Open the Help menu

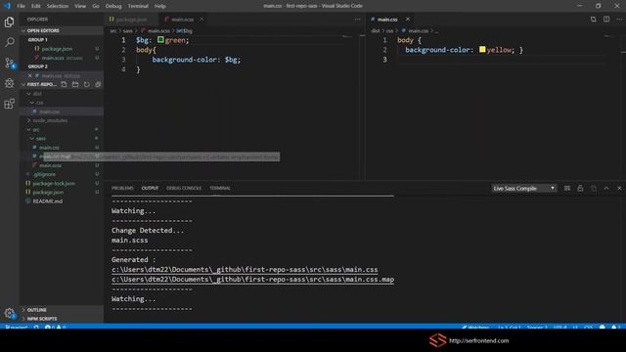click(x=160, y=6)
